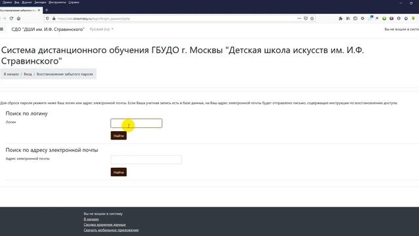Screen dimensions: 419x236
Task: Restore down the browser window
Action: (x=411, y=3)
